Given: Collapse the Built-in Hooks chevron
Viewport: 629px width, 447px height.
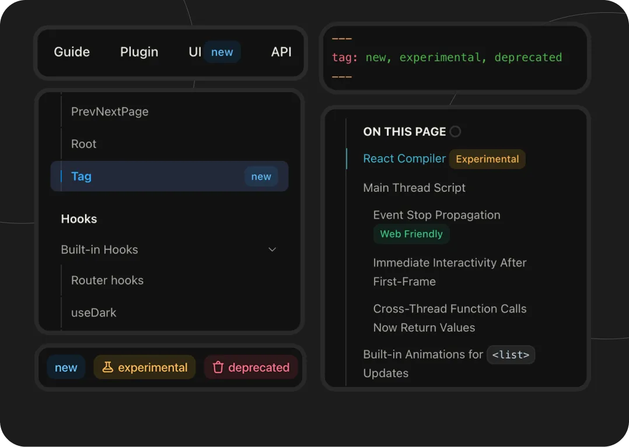Looking at the screenshot, I should click(x=272, y=249).
